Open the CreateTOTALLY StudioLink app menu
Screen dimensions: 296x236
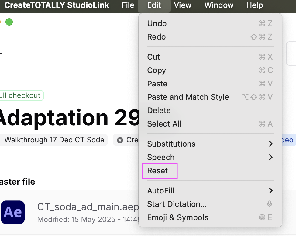pyautogui.click(x=57, y=5)
